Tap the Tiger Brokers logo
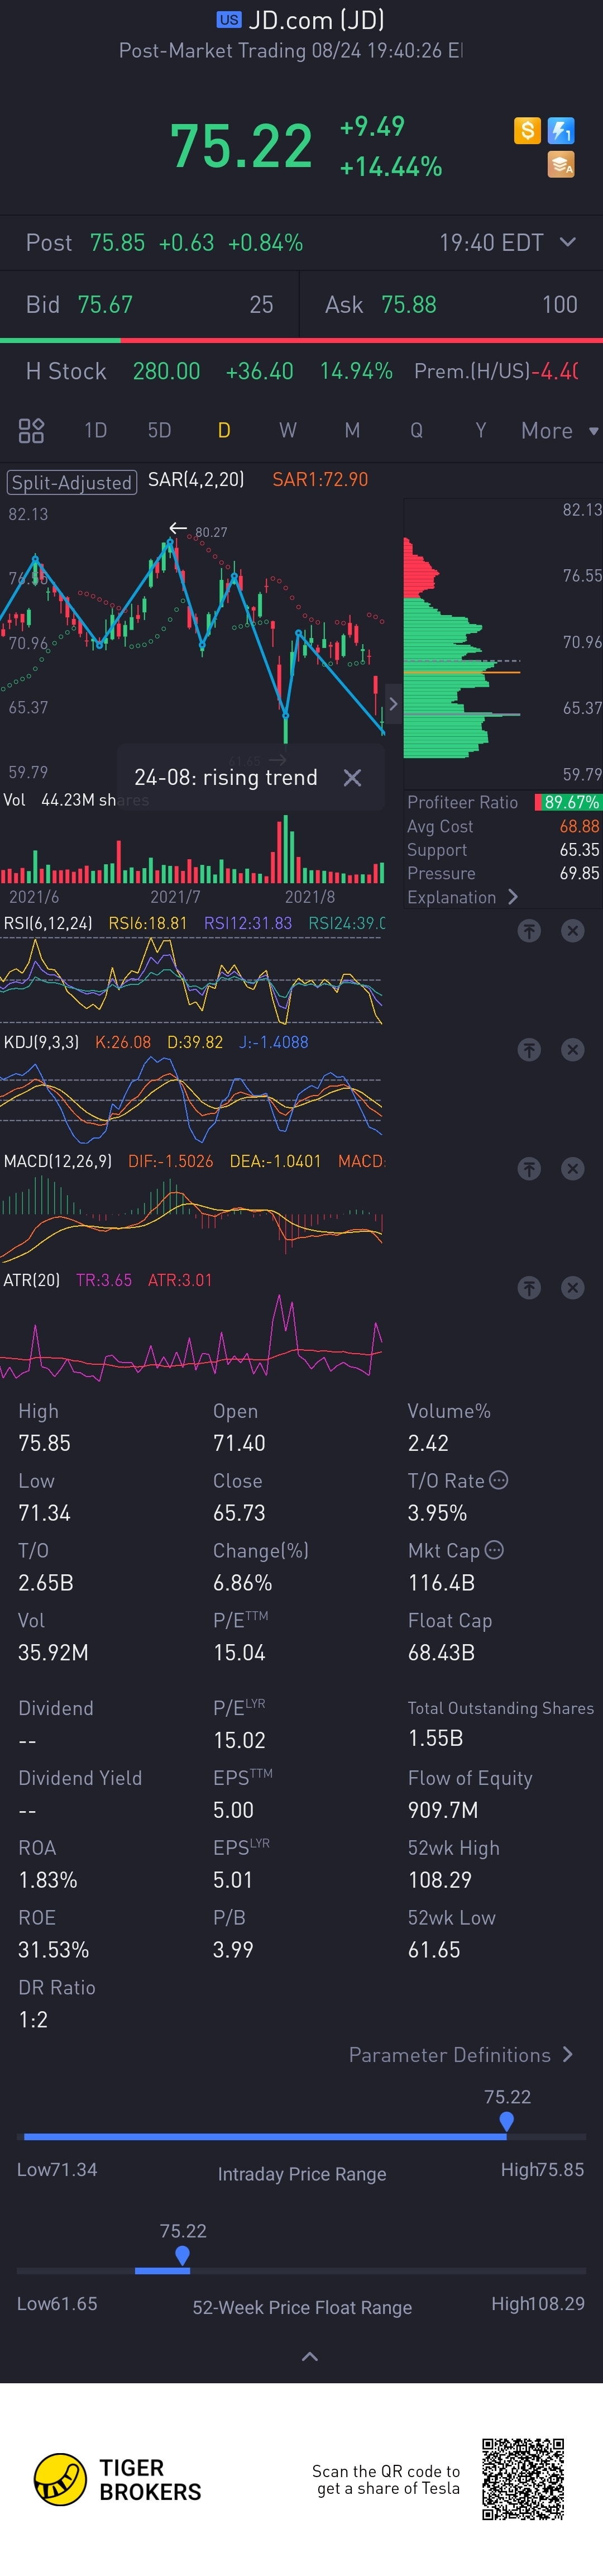 point(118,2480)
